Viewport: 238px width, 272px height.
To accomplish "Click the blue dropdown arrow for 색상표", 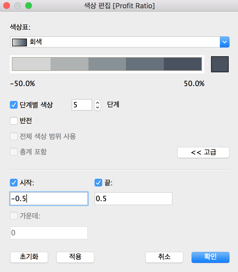I will (225, 42).
